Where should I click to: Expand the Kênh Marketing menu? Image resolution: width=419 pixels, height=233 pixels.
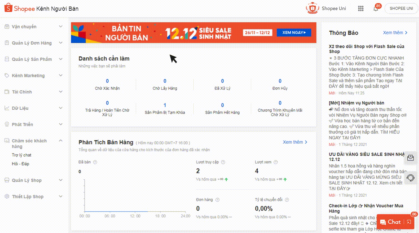[61, 75]
